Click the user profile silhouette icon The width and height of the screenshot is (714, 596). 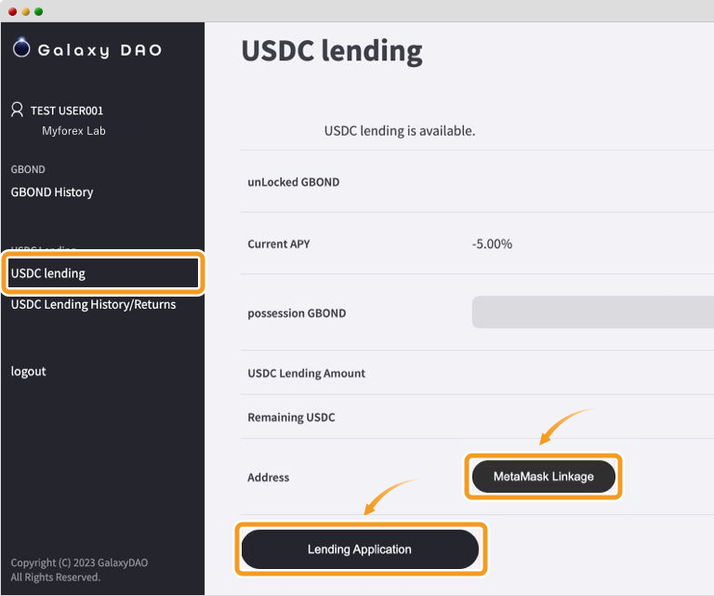point(17,110)
